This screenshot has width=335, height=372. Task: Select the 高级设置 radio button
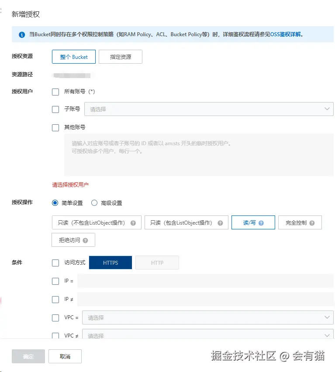point(94,203)
